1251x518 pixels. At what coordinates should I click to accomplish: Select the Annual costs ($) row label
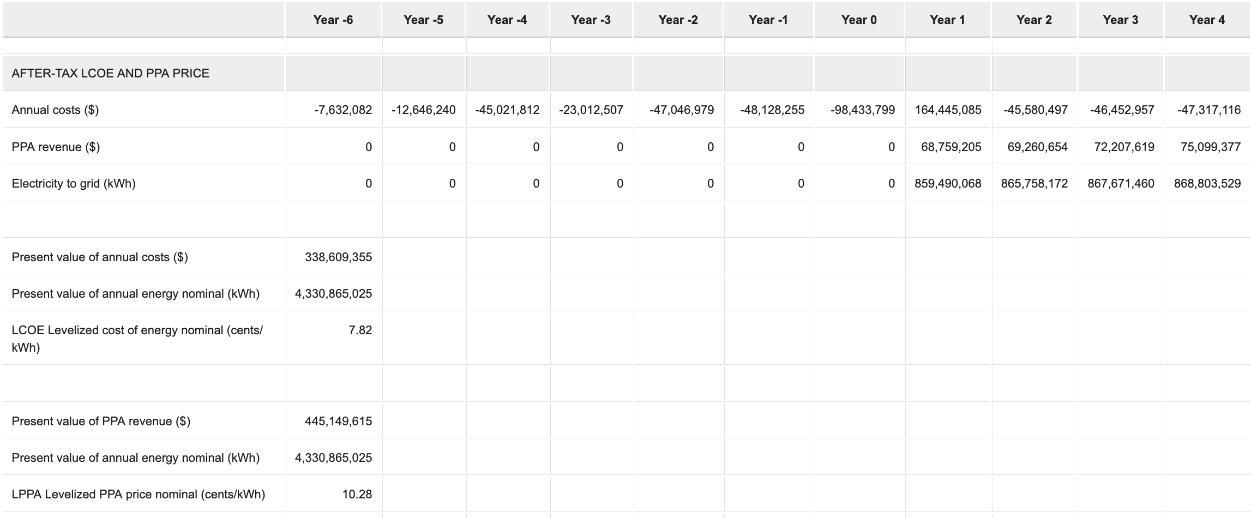(x=55, y=110)
